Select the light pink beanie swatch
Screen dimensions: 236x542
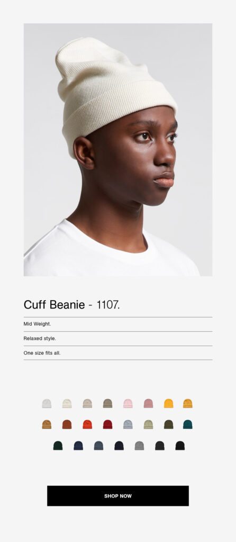[128, 403]
